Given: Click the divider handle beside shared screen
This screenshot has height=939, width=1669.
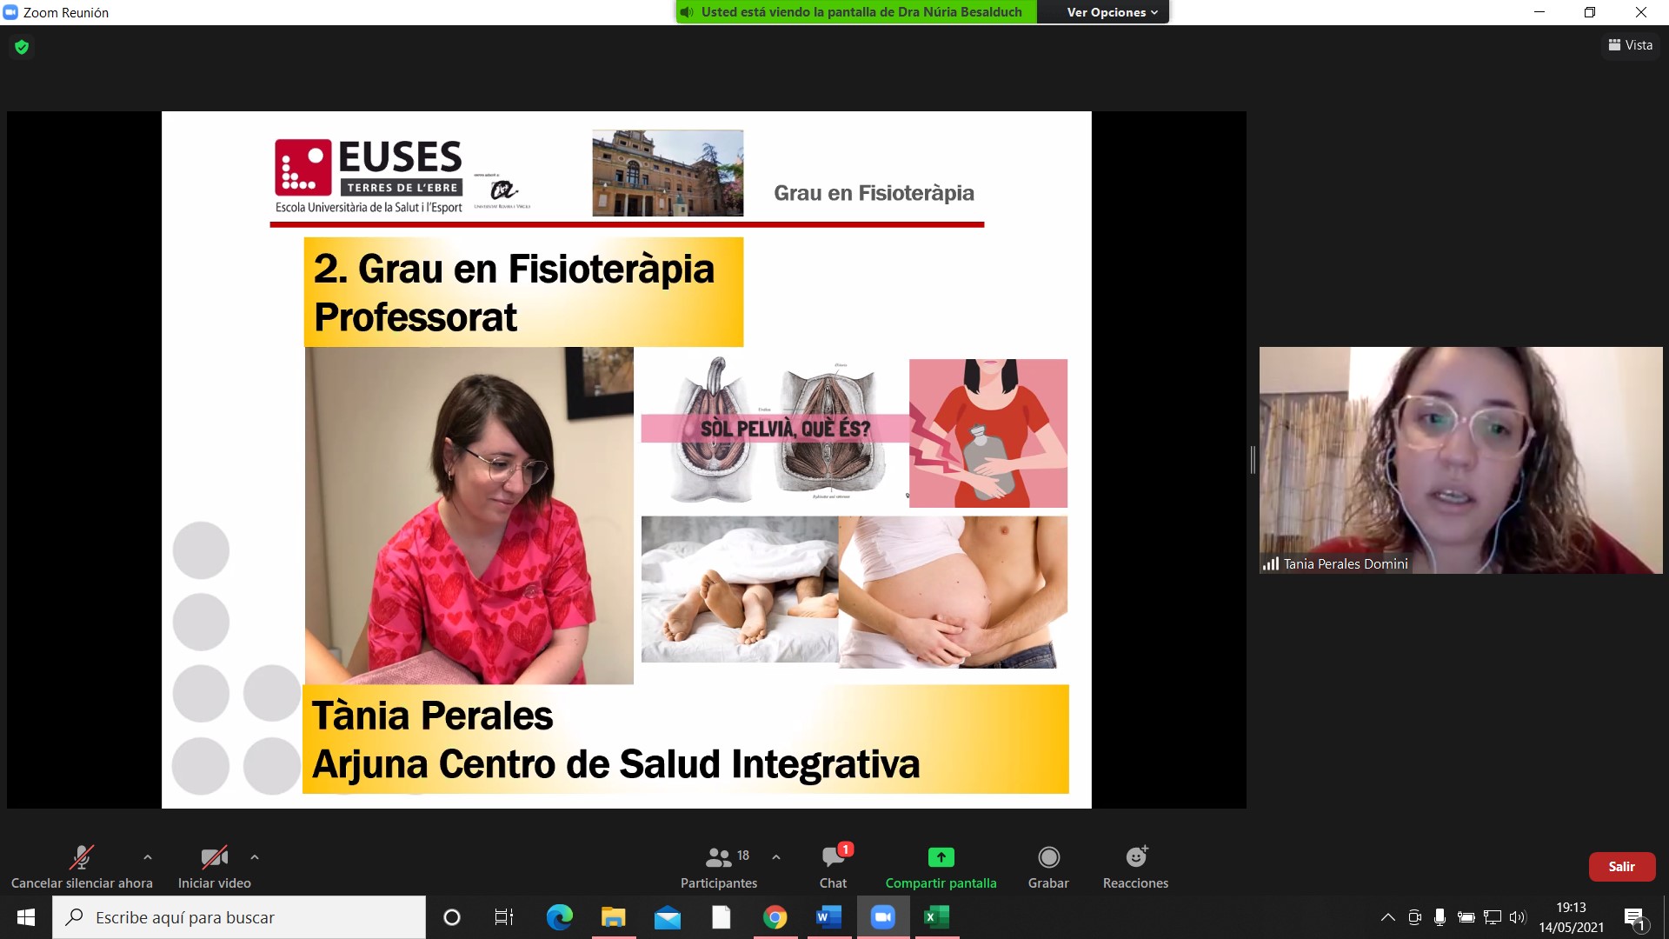Looking at the screenshot, I should tap(1253, 460).
